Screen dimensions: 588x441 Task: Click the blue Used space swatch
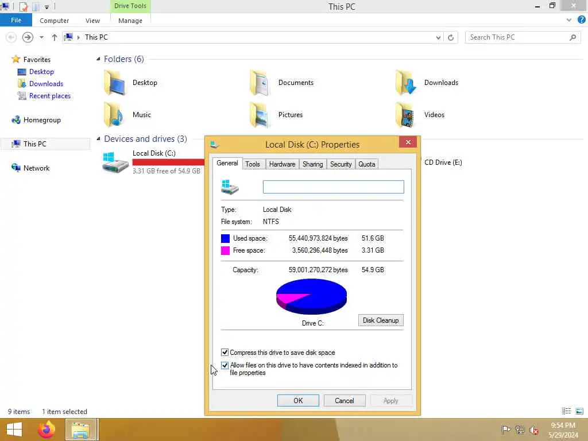pyautogui.click(x=225, y=238)
